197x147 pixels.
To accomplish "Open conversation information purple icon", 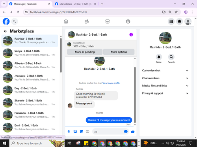I will pyautogui.click(x=131, y=34).
